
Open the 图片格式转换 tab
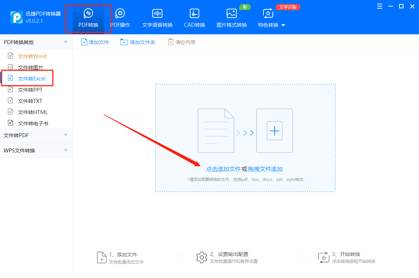[x=232, y=18]
